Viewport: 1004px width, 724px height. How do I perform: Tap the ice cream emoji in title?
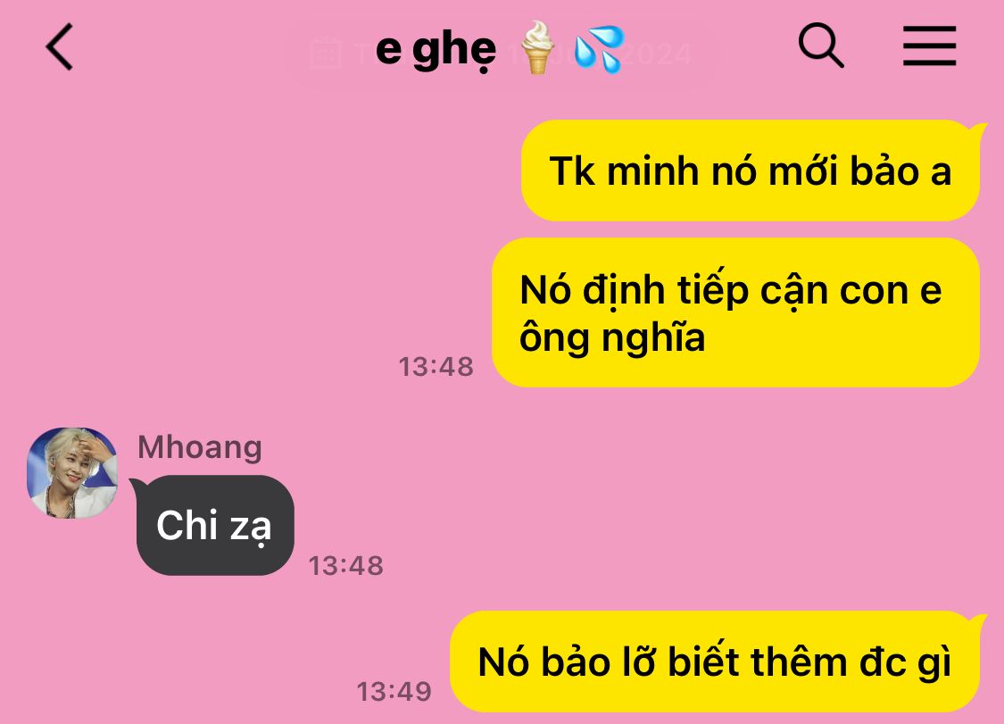click(x=536, y=47)
